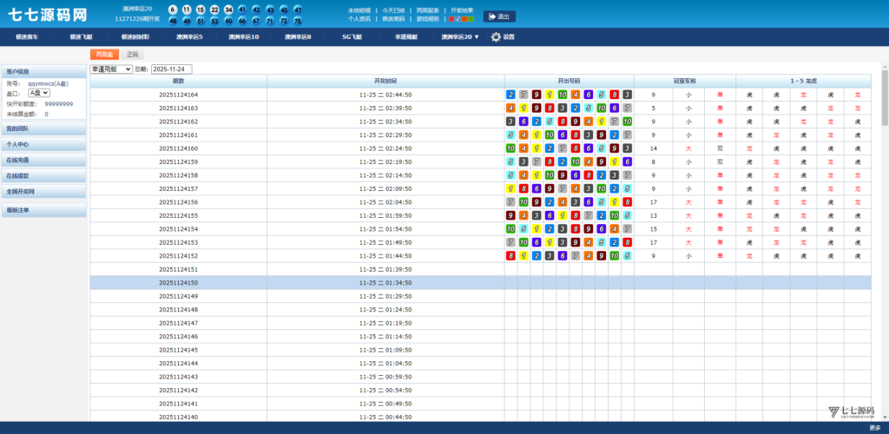This screenshot has width=889, height=434.
Task: Click the 七七源码网 site logo
Action: coord(48,15)
